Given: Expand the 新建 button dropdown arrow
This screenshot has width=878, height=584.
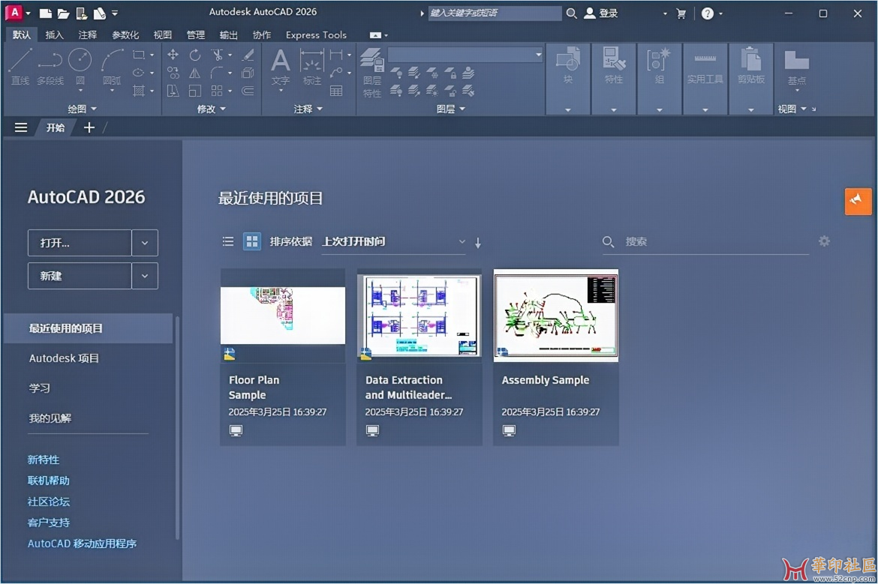Looking at the screenshot, I should (145, 276).
